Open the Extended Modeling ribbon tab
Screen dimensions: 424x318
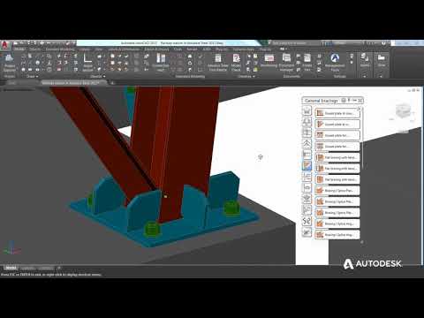(x=60, y=49)
